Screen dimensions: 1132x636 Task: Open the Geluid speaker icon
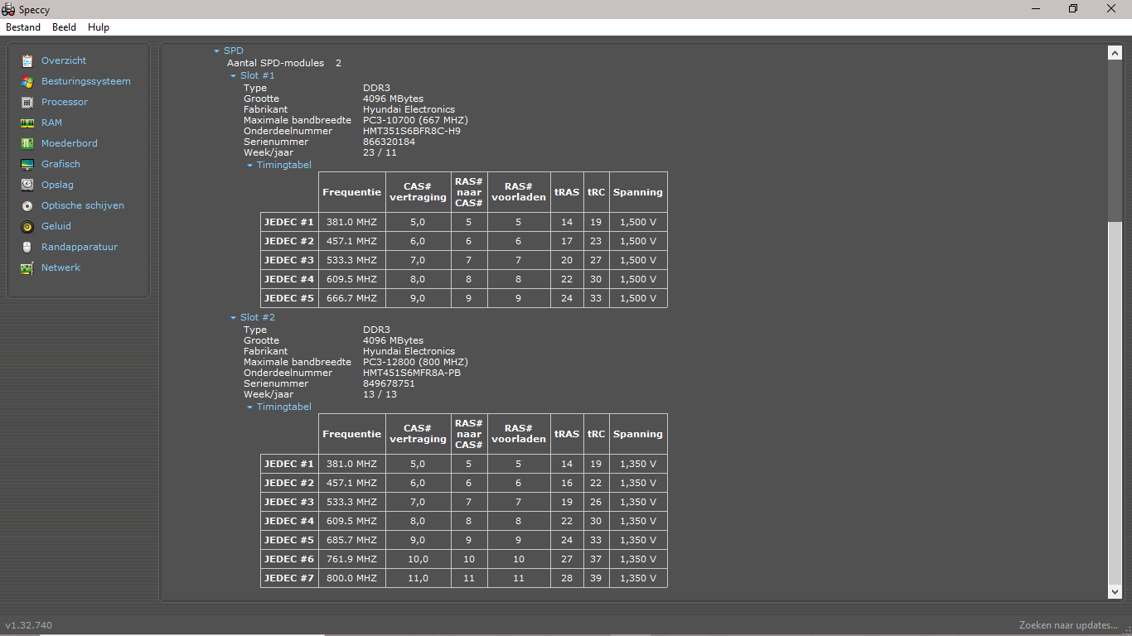point(27,226)
